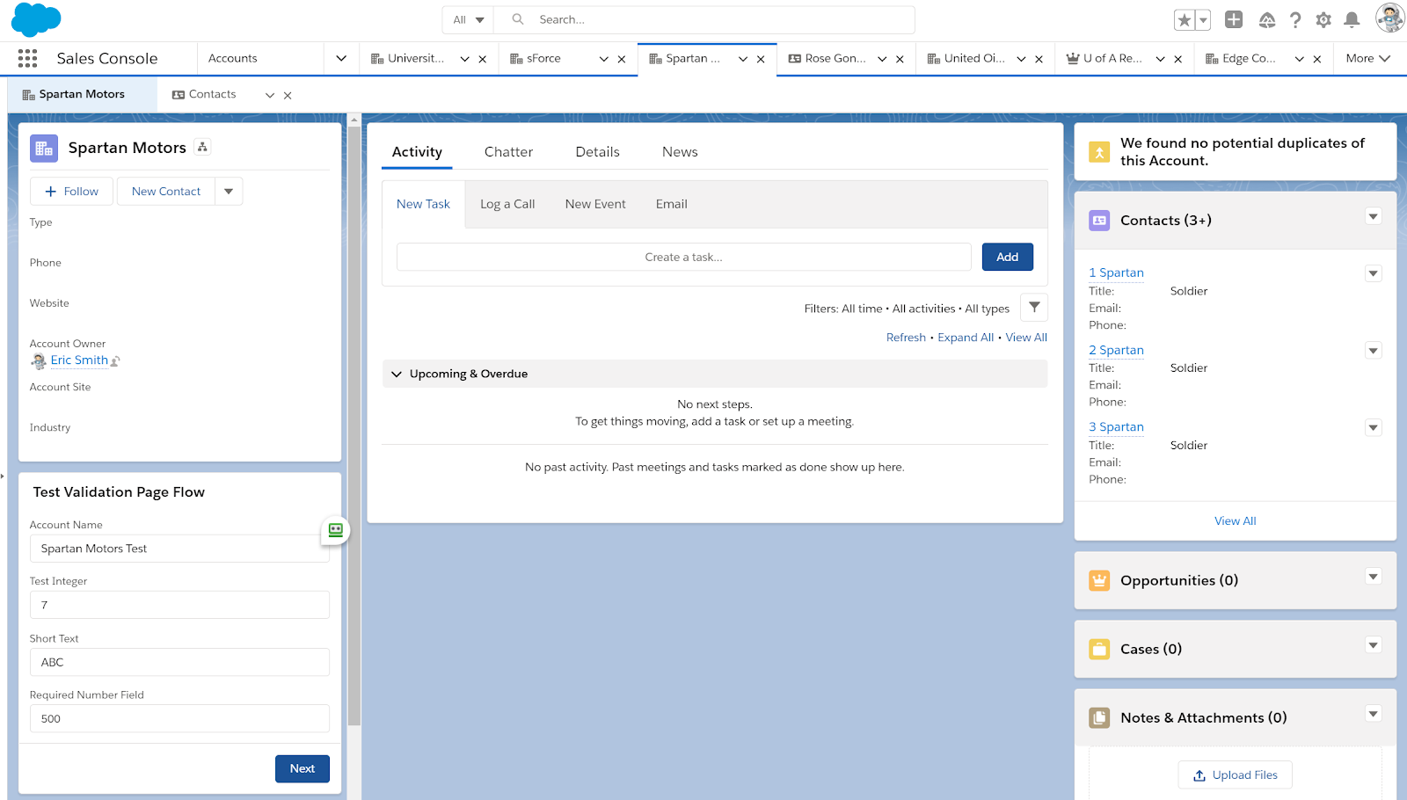Open actions menu for contact 2 Spartan
Image resolution: width=1407 pixels, height=800 pixels.
click(1374, 351)
